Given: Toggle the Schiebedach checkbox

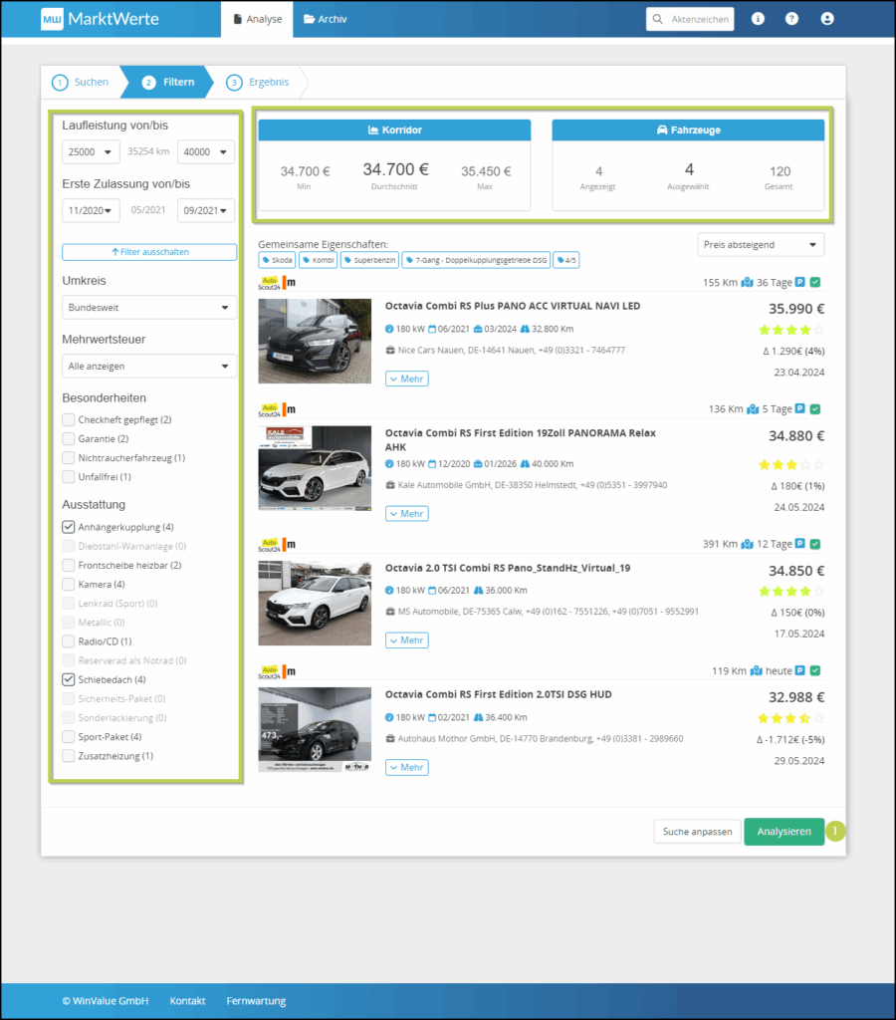Looking at the screenshot, I should pos(68,679).
